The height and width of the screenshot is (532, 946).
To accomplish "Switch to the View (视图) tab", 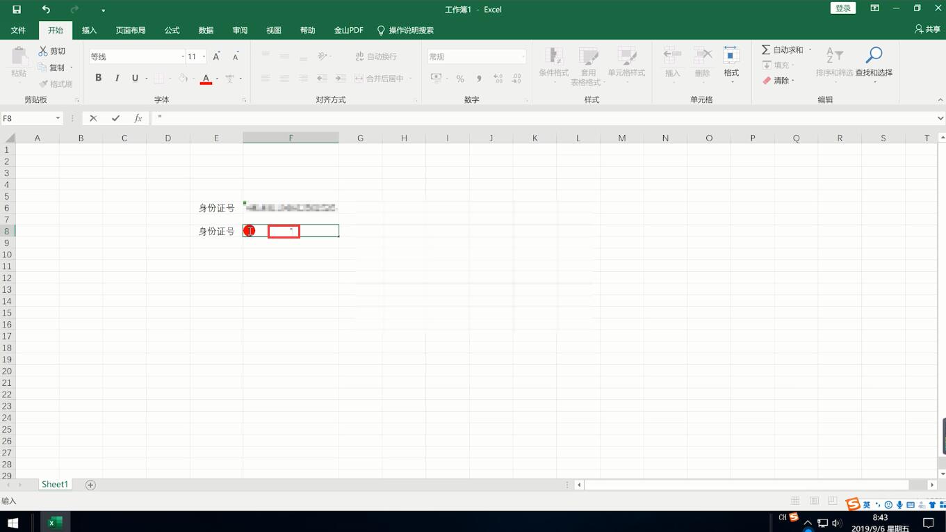I will pos(274,31).
